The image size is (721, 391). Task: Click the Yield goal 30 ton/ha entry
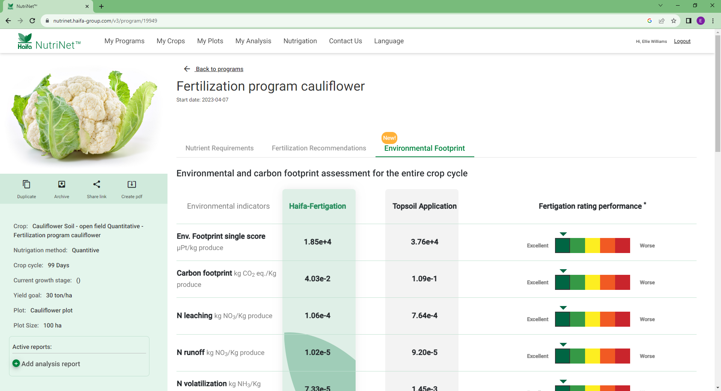[x=43, y=295]
